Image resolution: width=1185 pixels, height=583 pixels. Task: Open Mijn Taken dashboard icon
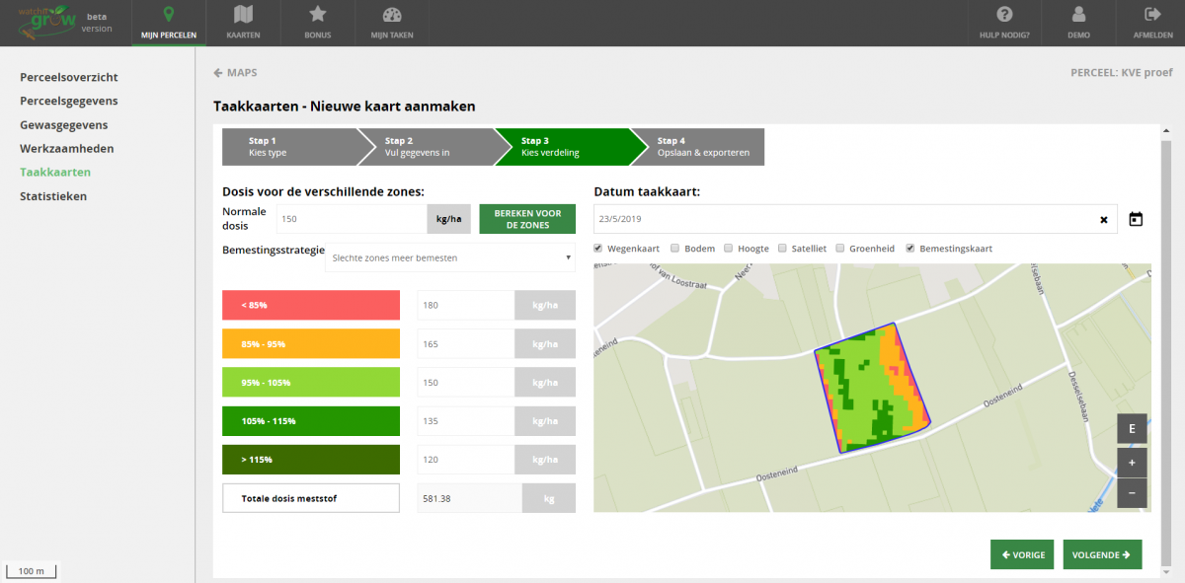(392, 15)
